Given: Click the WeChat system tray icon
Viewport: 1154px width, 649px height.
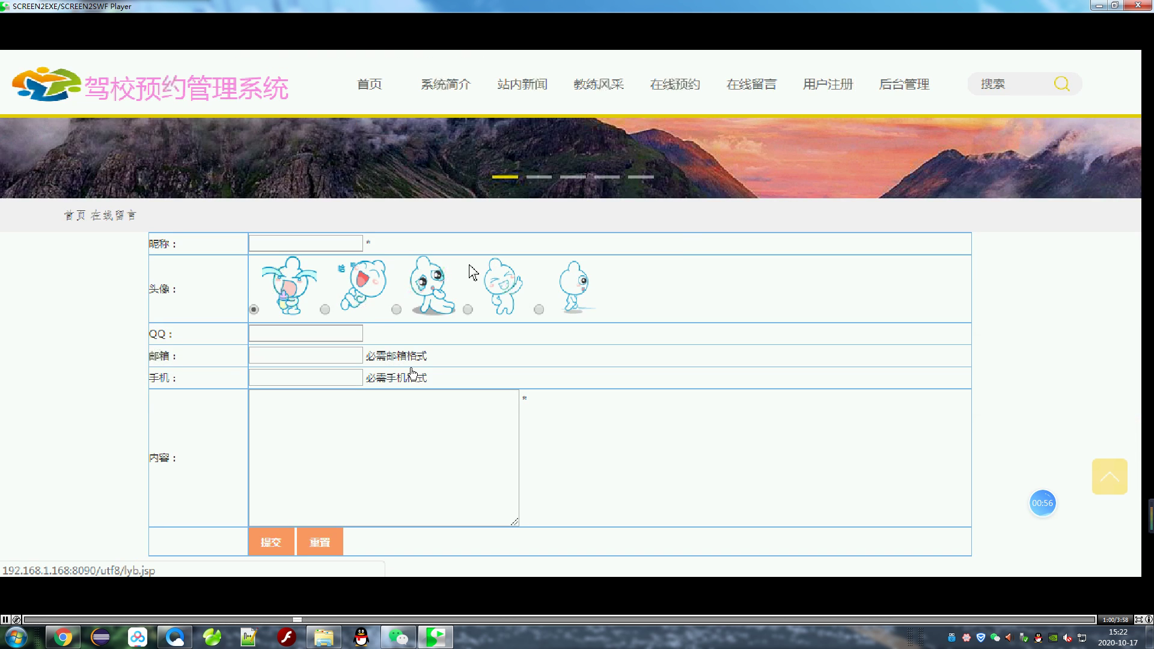Looking at the screenshot, I should pos(995,638).
